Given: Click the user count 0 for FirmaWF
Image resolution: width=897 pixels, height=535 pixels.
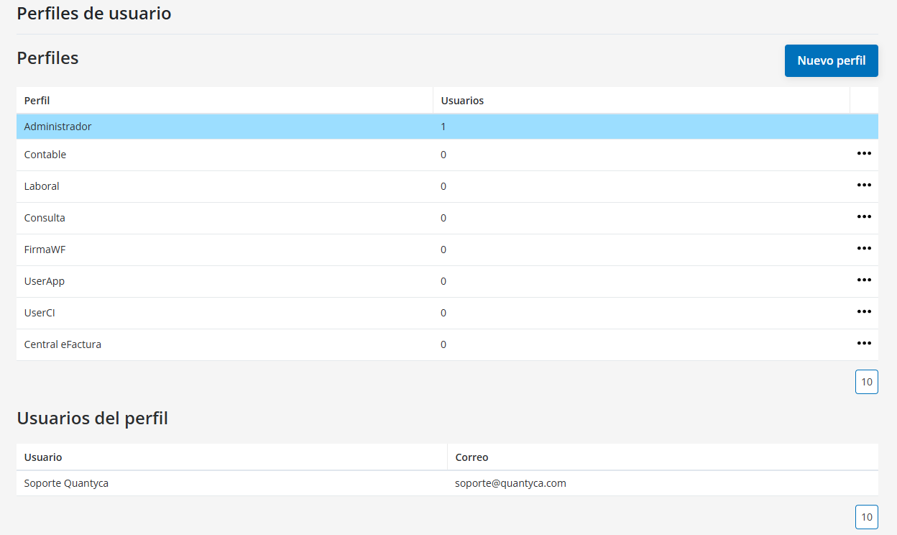Looking at the screenshot, I should coord(443,250).
